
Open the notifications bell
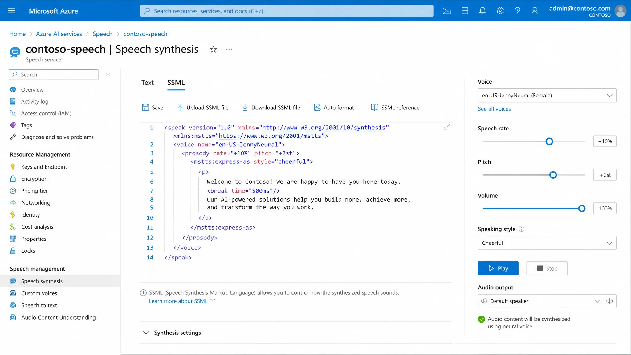coord(482,11)
